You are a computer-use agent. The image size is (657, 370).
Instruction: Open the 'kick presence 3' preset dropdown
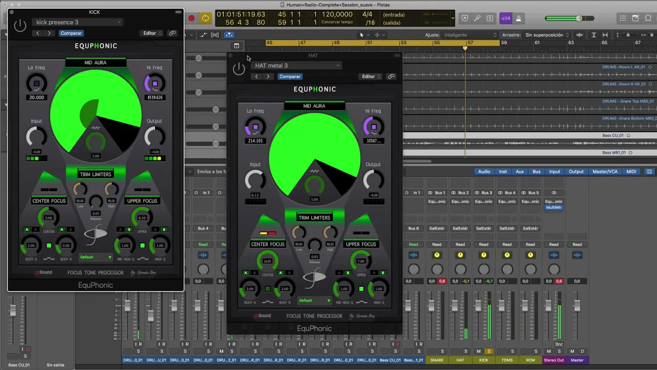78,22
